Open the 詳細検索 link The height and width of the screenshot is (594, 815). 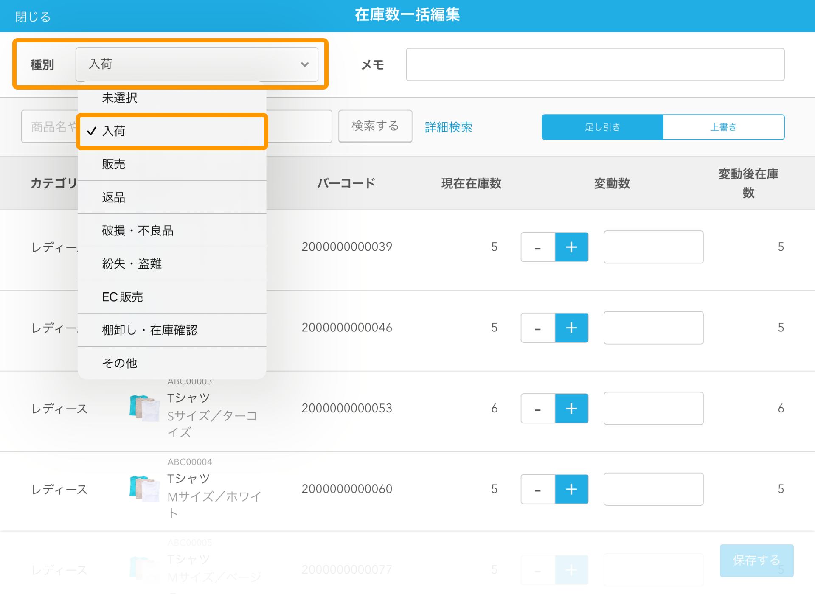coord(448,127)
